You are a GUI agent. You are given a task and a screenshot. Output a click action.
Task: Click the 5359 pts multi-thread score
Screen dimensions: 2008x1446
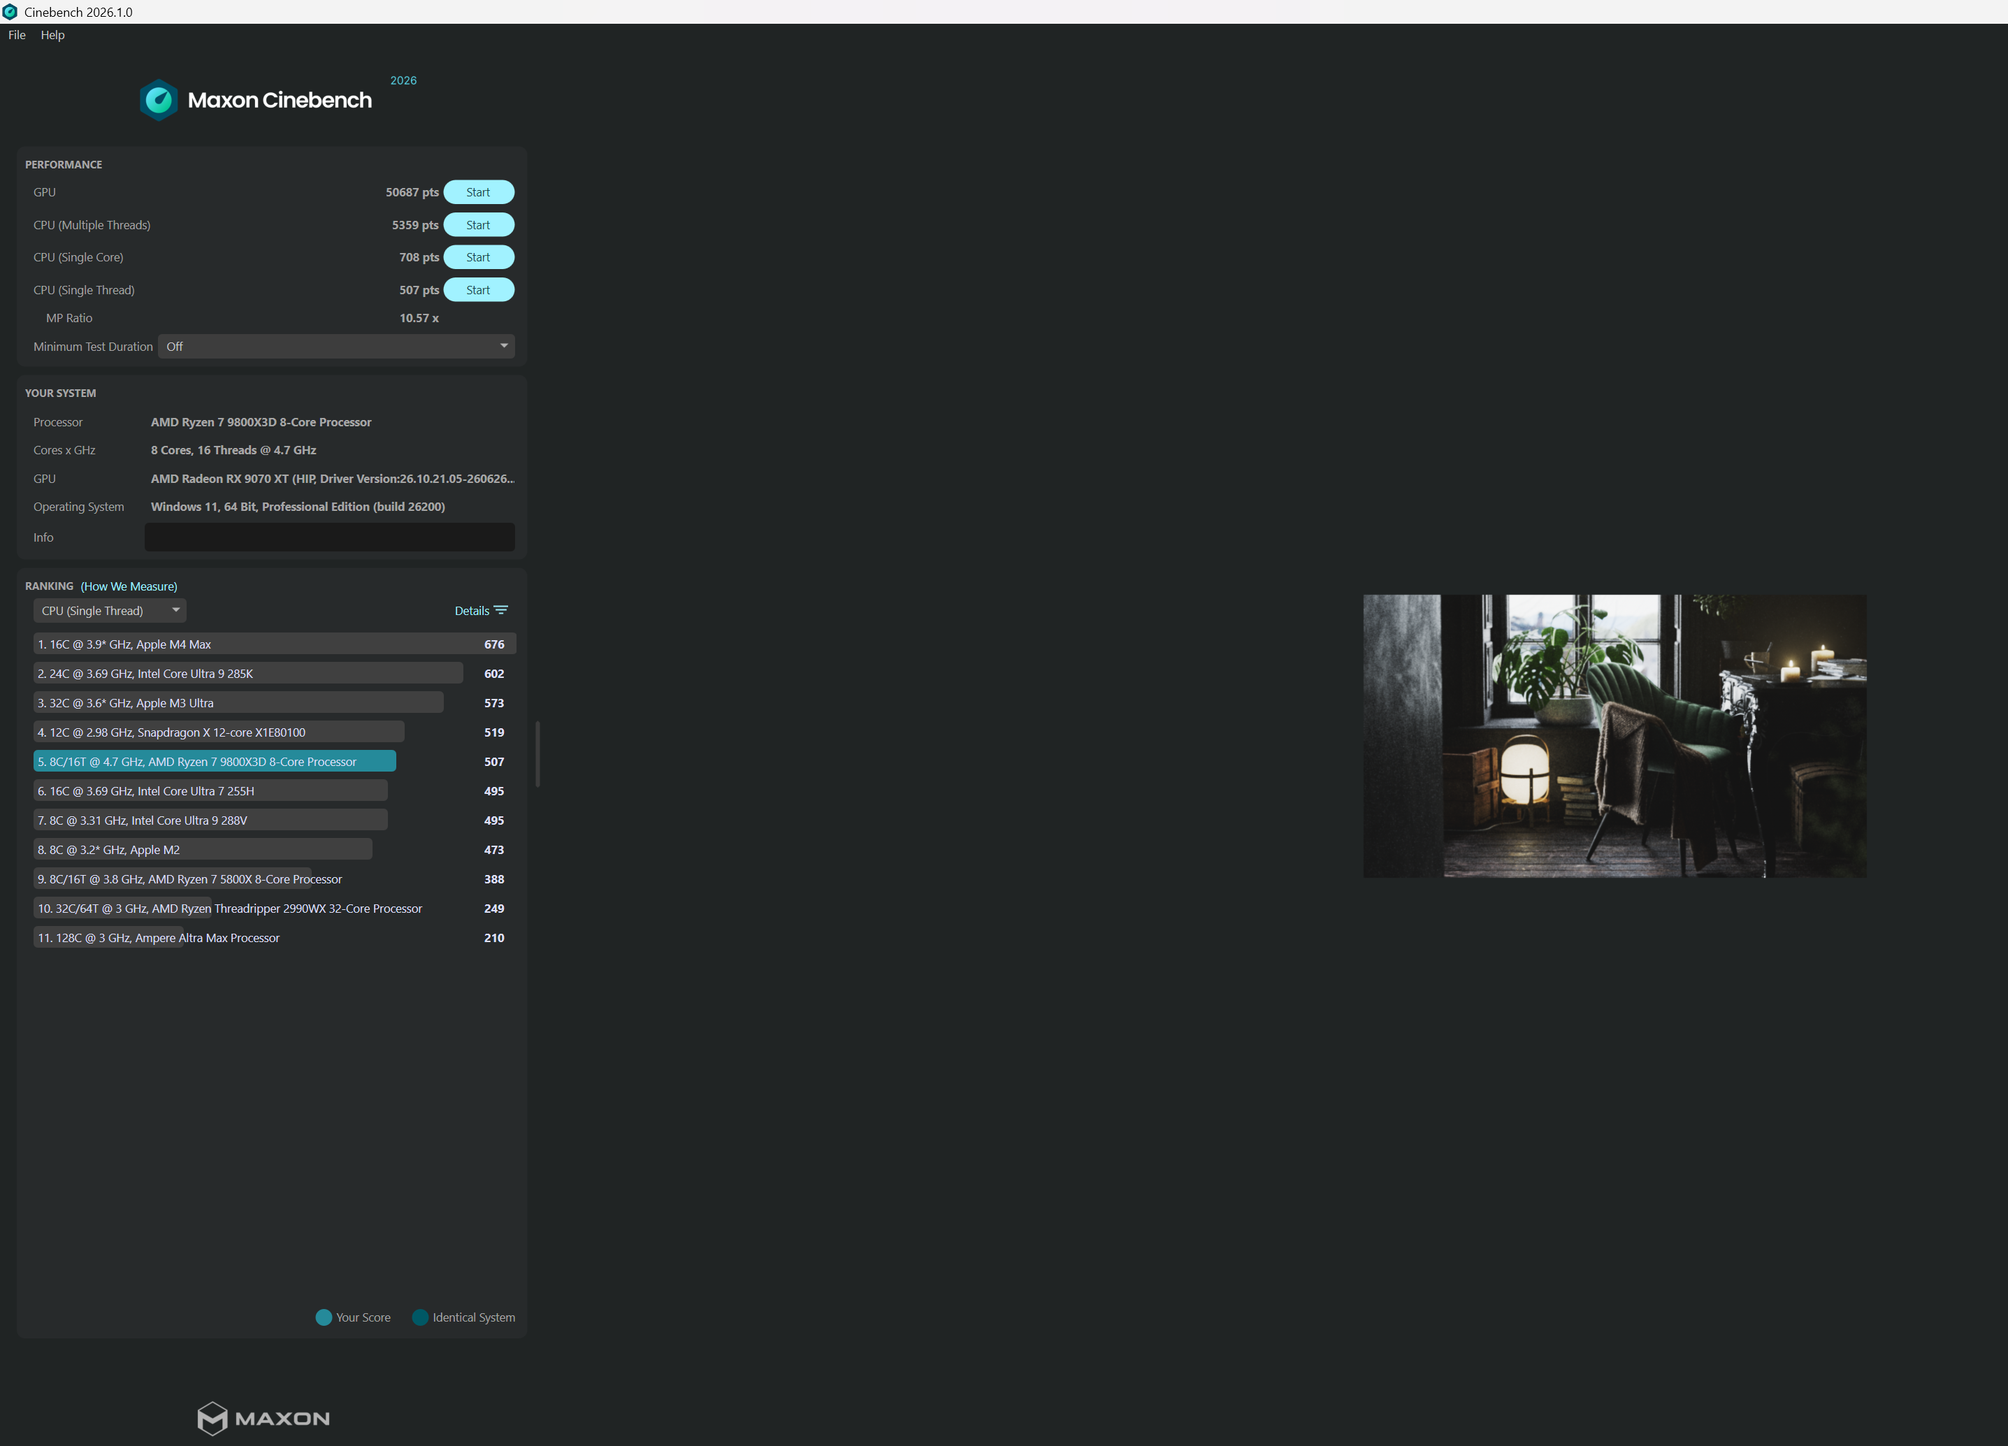click(415, 225)
